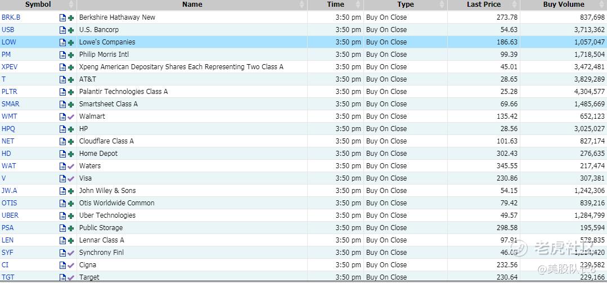Sort the table by the Symbol column
Image resolution: width=607 pixels, height=283 pixels.
pos(38,5)
